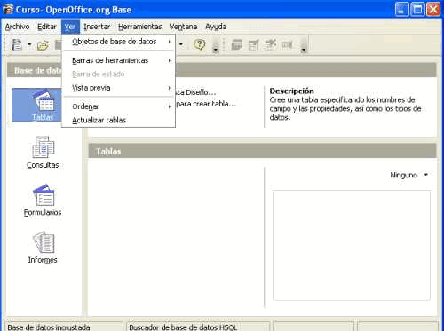This screenshot has width=444, height=331.
Task: Open the Ninguno preview dropdown
Action: (409, 175)
